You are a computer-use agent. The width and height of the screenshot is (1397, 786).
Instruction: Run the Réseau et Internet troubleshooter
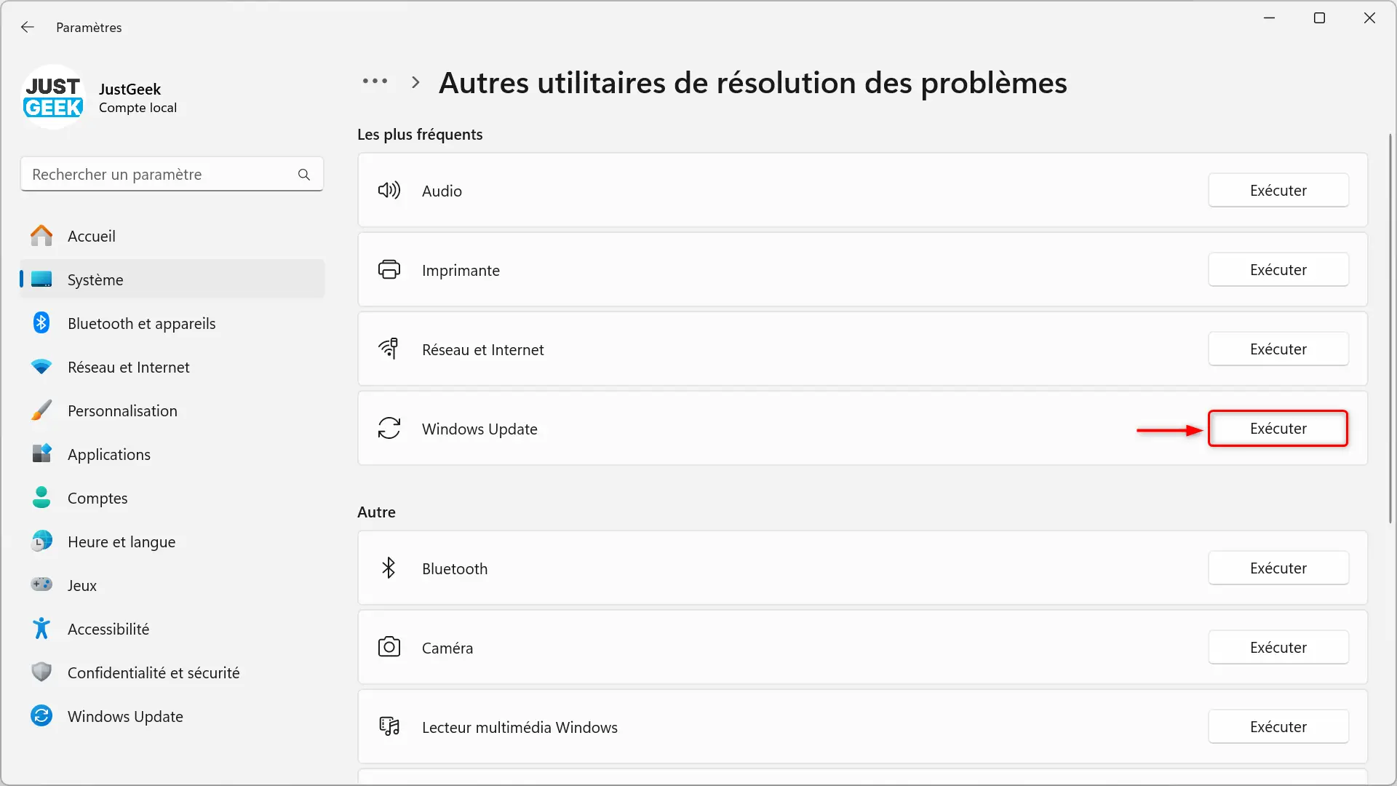[x=1278, y=349]
